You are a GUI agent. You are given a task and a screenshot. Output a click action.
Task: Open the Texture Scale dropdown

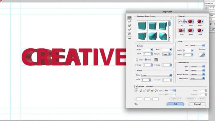point(167,54)
